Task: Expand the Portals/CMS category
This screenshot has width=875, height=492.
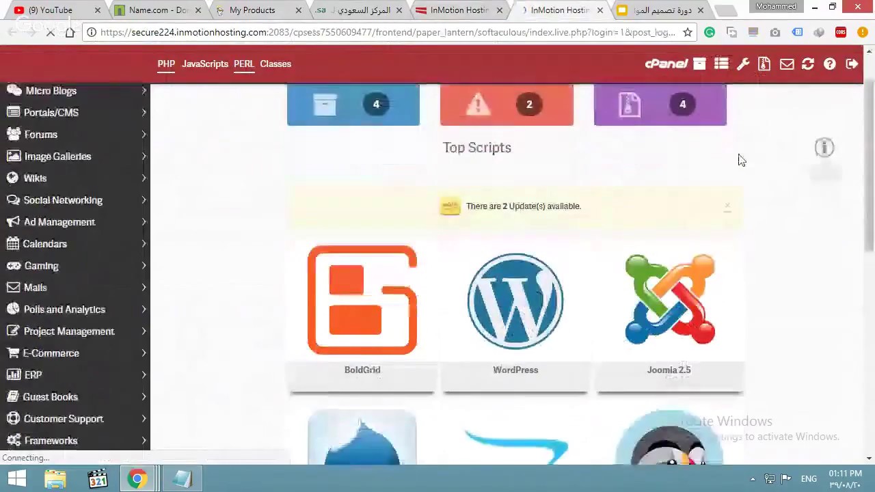Action: point(75,113)
